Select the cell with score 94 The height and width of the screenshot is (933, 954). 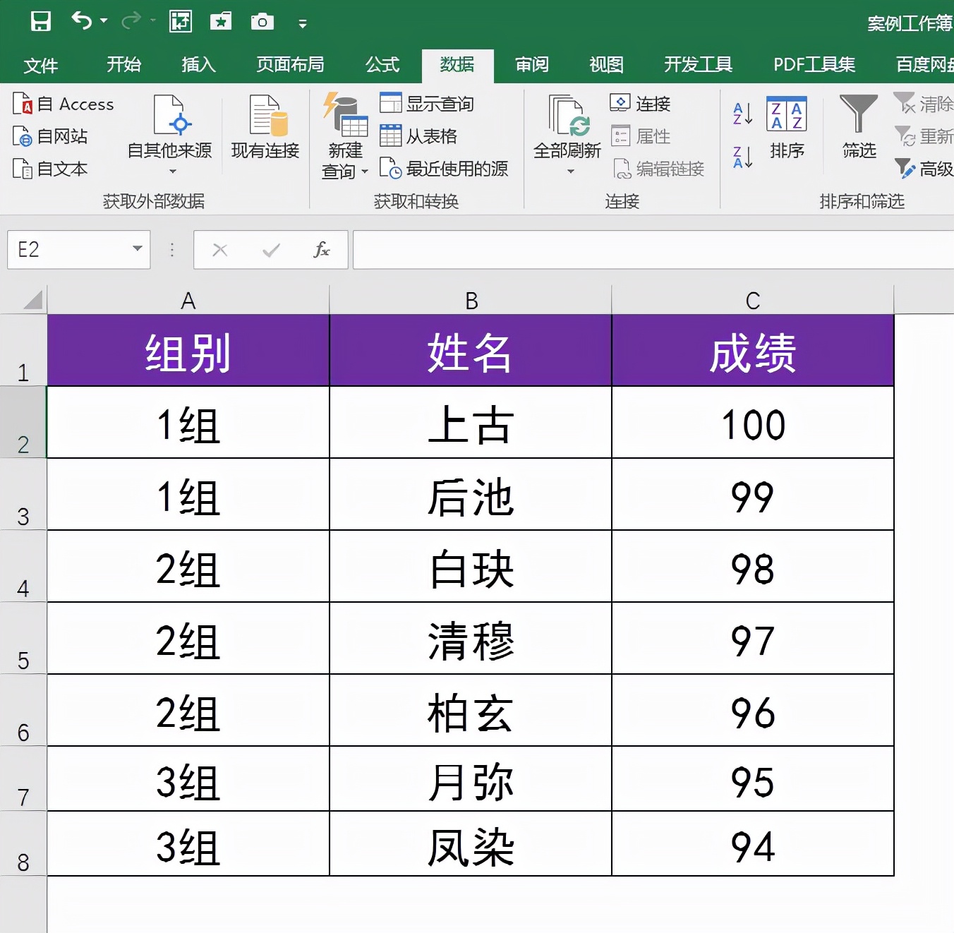pos(753,844)
